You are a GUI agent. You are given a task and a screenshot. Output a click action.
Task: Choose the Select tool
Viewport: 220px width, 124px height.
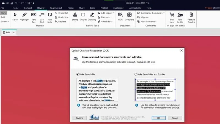point(15,17)
